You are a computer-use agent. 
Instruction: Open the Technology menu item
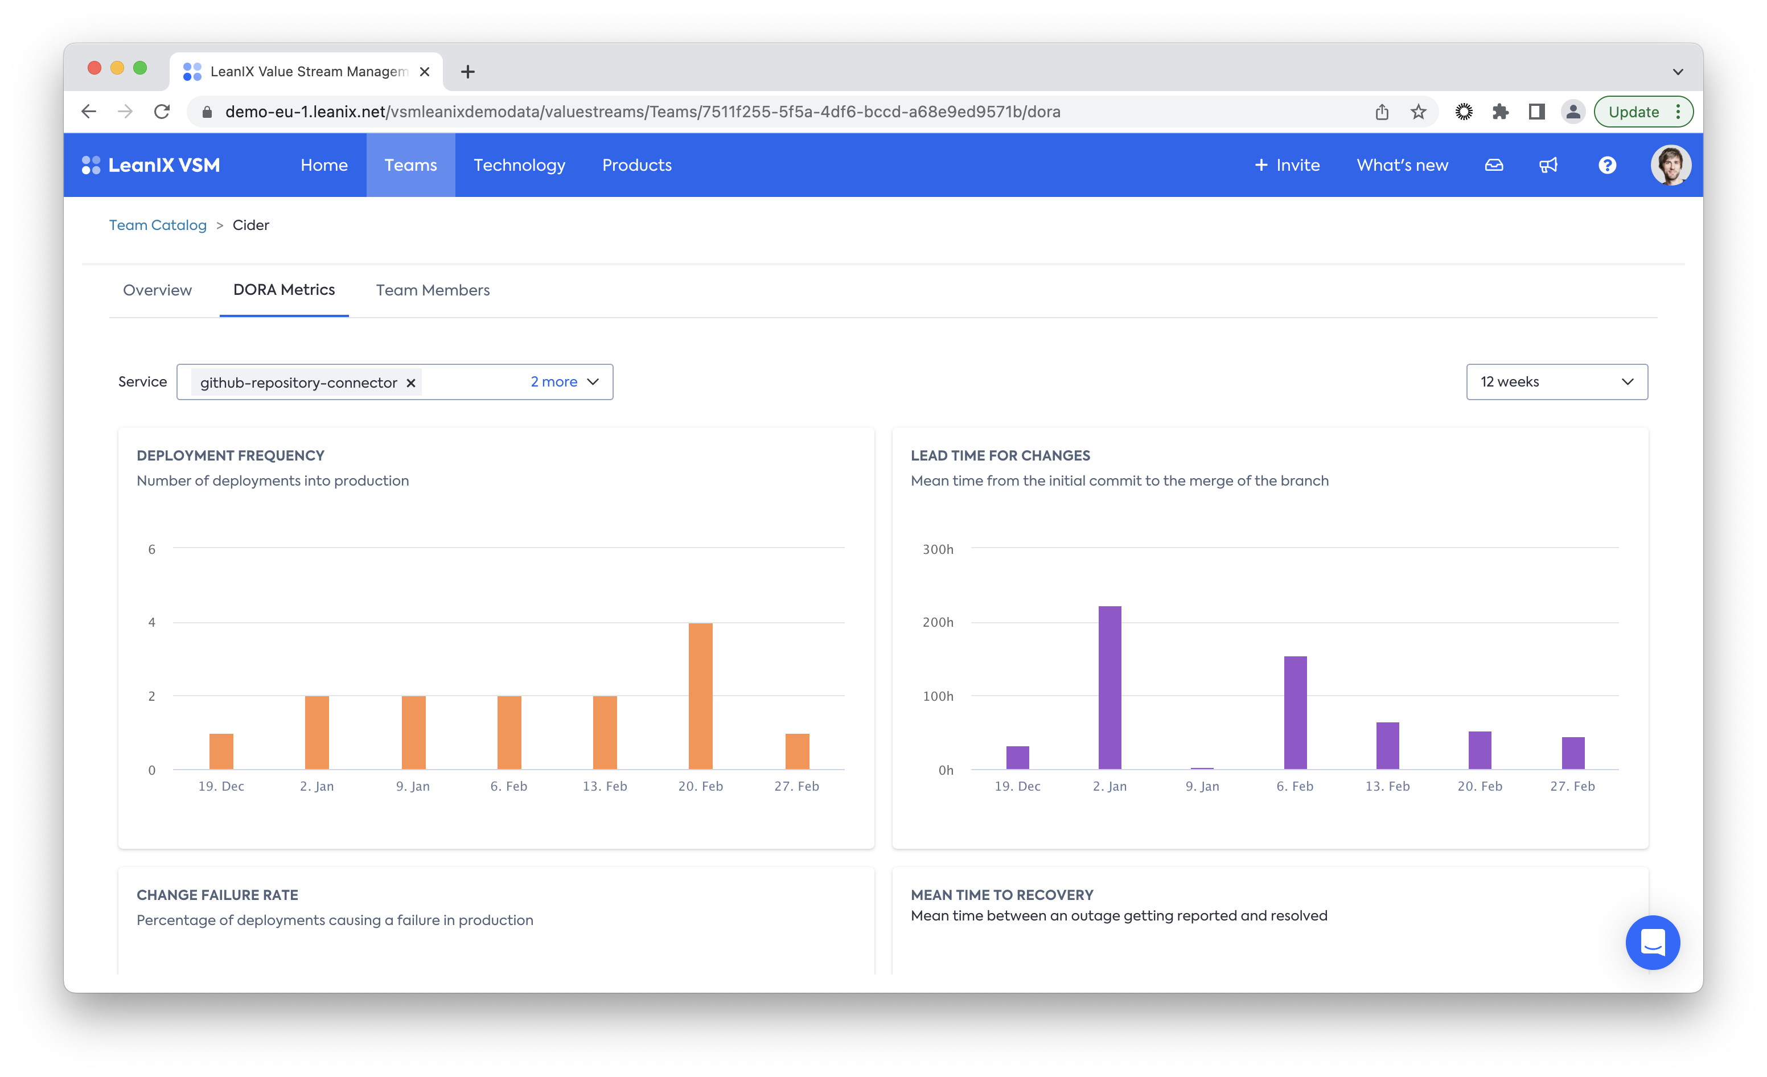519,166
